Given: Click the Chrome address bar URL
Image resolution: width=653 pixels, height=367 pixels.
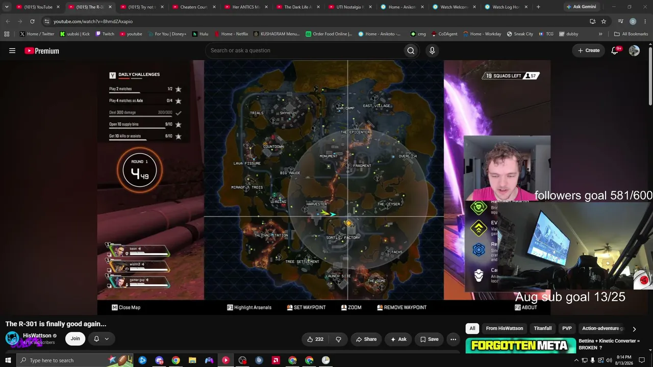Looking at the screenshot, I should tap(93, 21).
